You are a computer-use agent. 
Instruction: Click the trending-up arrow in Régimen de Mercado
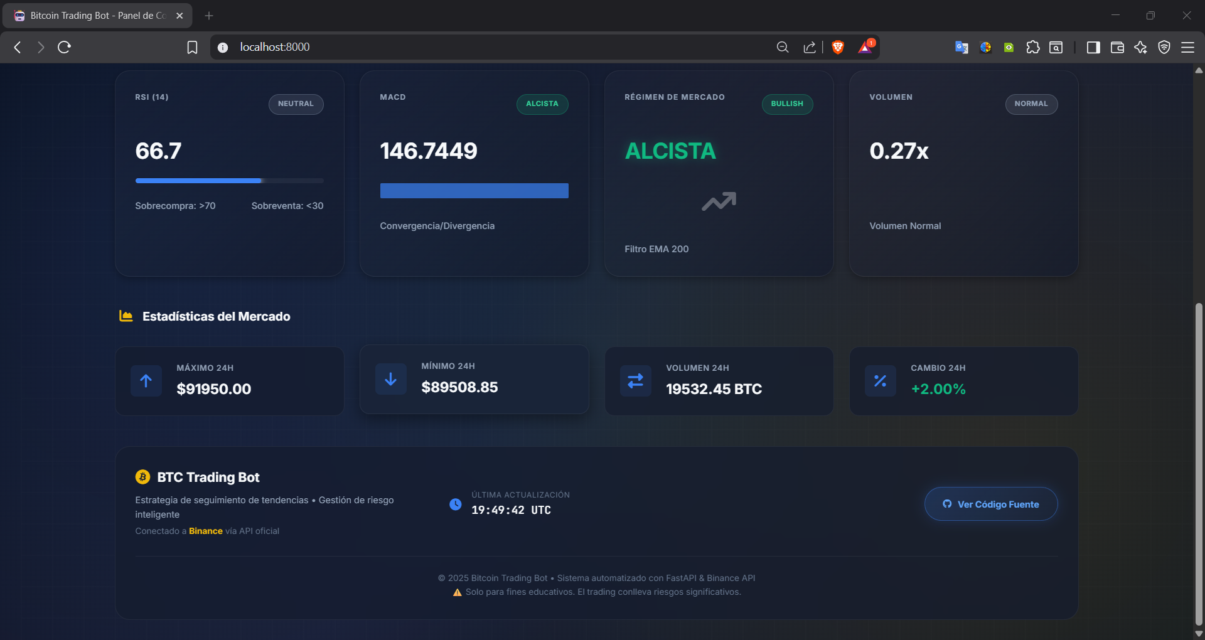pyautogui.click(x=719, y=201)
